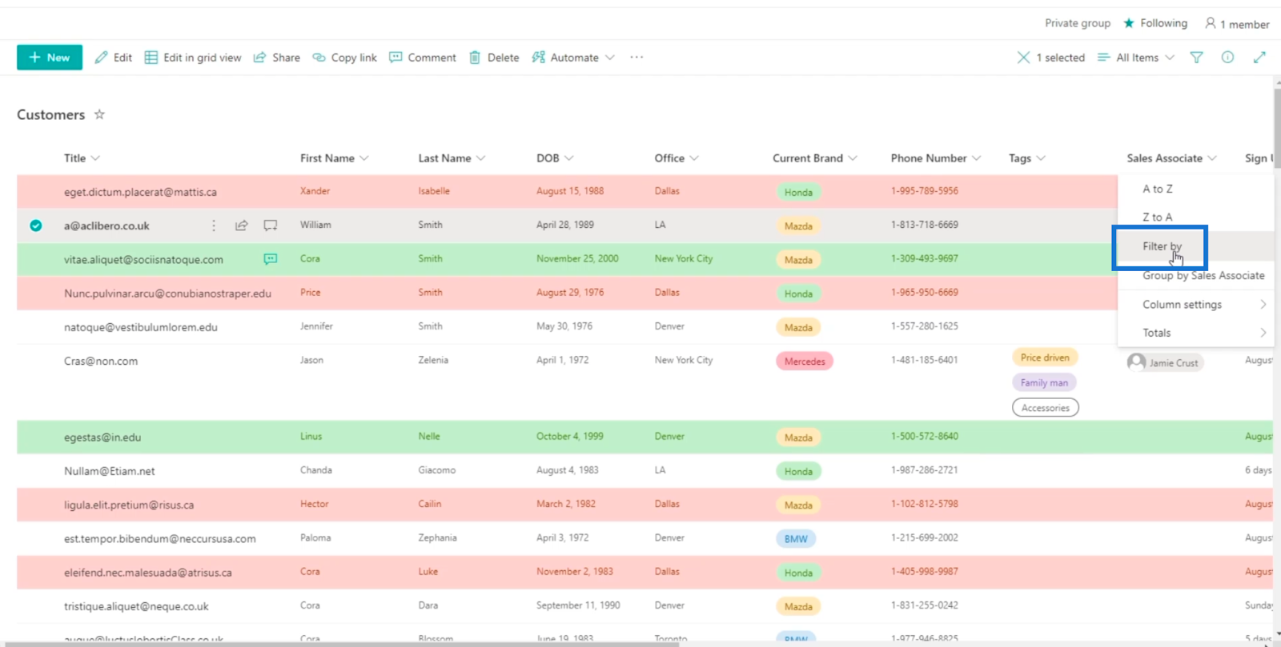
Task: Click the BMW pill on est.tempor row
Action: [x=796, y=539]
